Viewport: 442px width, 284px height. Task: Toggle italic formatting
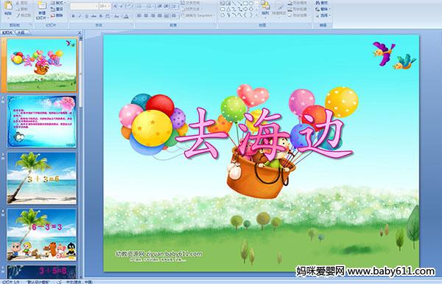coord(80,16)
